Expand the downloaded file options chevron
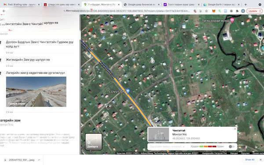This screenshot has width=264, height=165. coord(39,160)
